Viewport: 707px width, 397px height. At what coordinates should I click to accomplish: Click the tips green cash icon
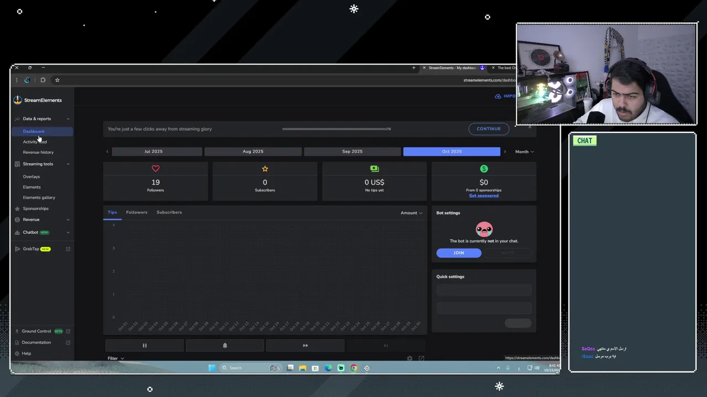point(374,169)
